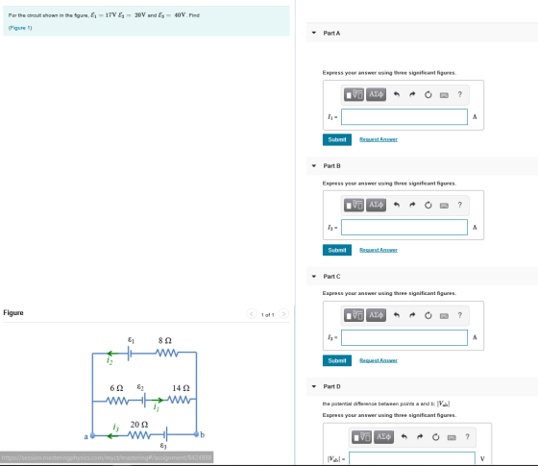Redo edit in Part D toolbar

point(420,437)
